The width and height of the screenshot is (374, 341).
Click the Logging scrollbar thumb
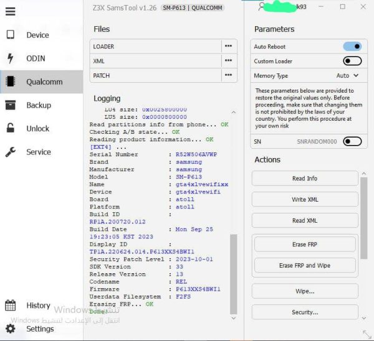[234, 274]
